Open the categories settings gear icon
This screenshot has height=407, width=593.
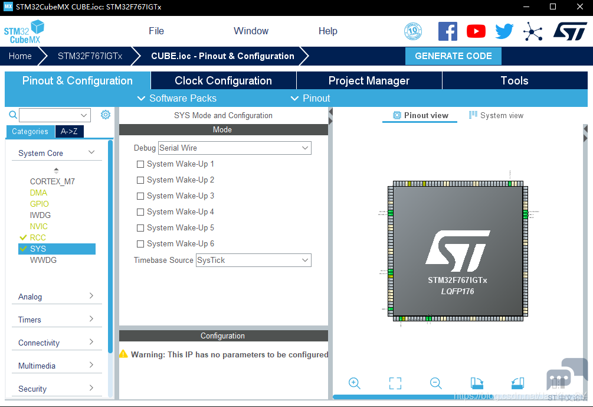tap(106, 115)
